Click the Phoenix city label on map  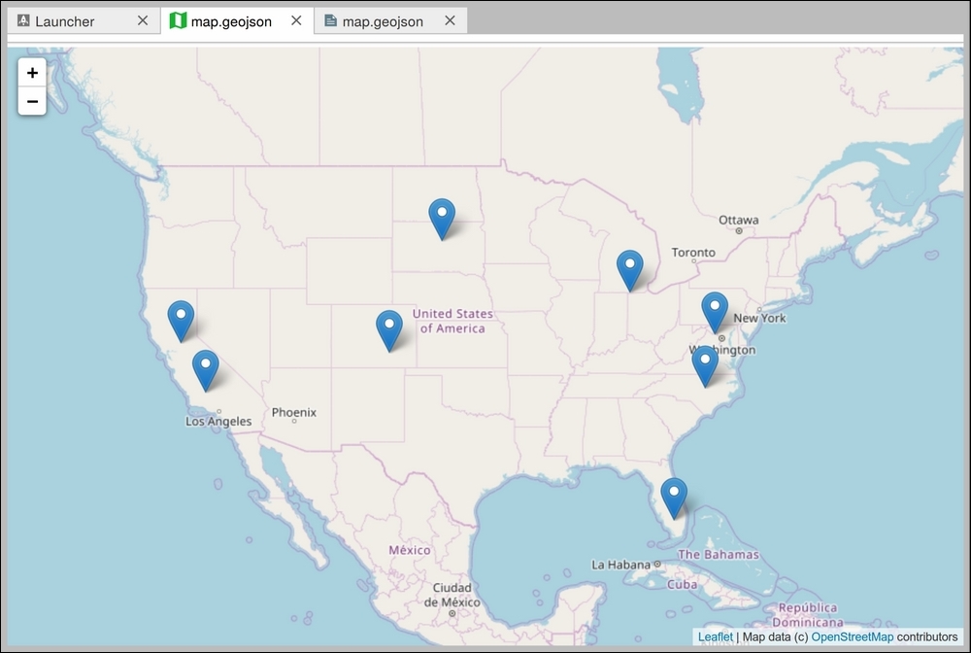pos(294,413)
